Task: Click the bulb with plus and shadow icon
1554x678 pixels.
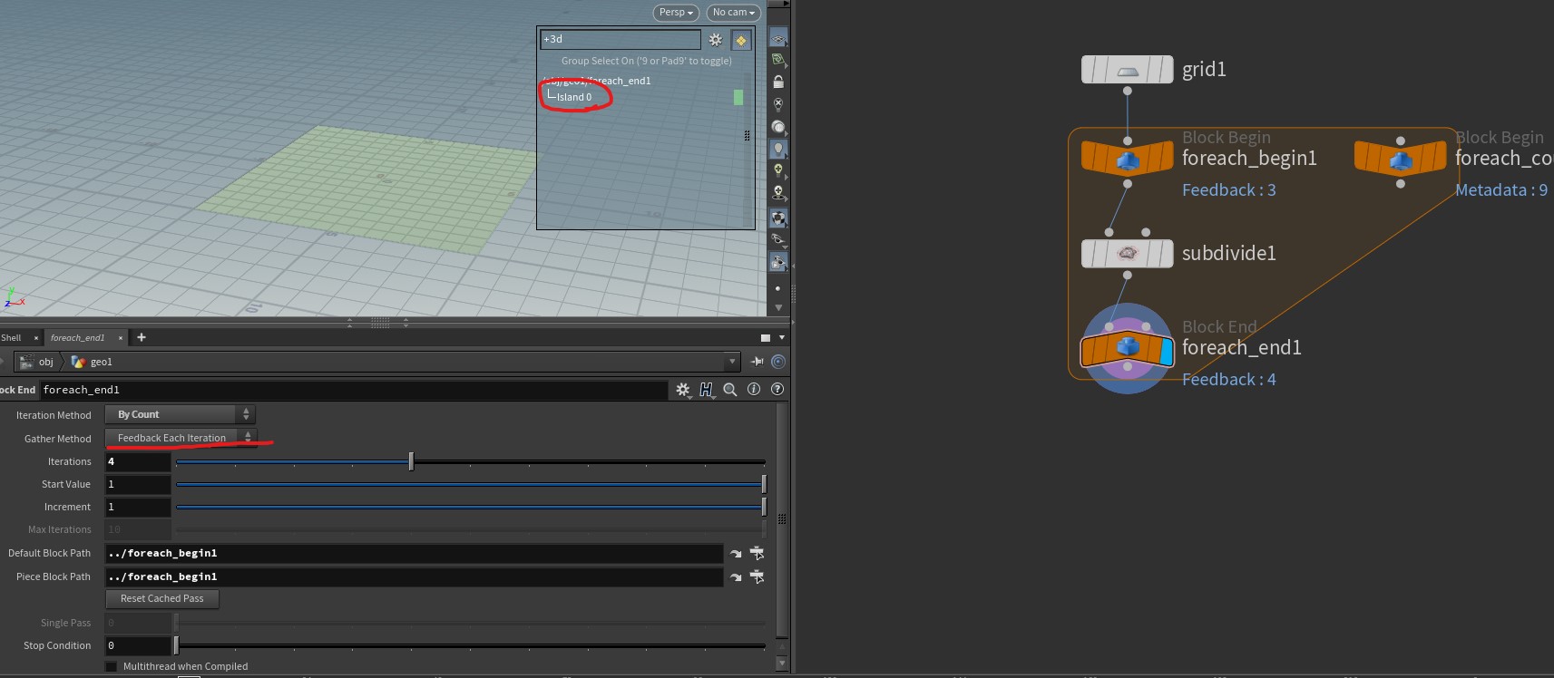Action: pos(778,193)
